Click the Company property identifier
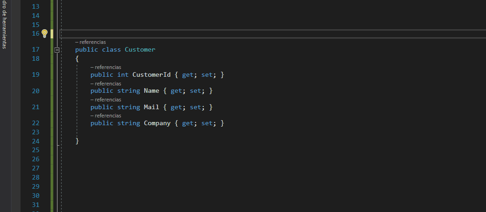This screenshot has width=486, height=212. point(157,123)
